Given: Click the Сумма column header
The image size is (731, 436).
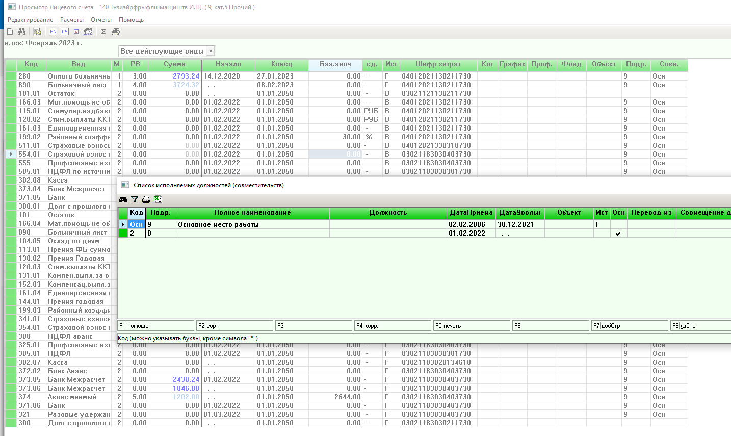Looking at the screenshot, I should coord(174,64).
